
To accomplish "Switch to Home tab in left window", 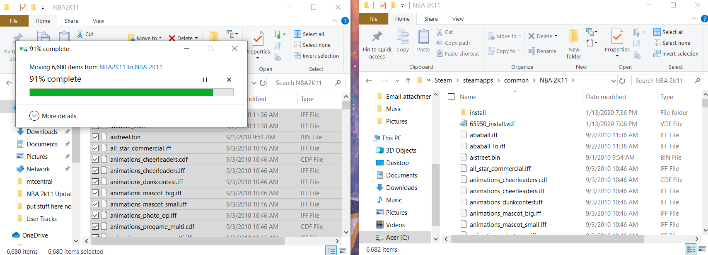I will coord(43,21).
